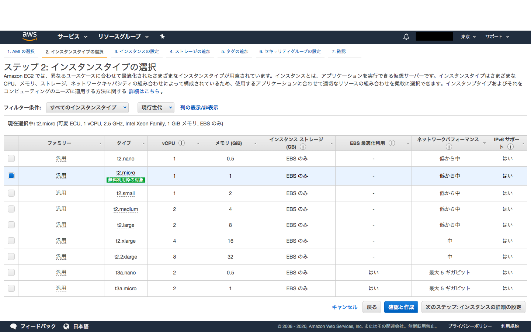Select the t2.2xlarge row checkbox
531x332 pixels.
[11, 256]
